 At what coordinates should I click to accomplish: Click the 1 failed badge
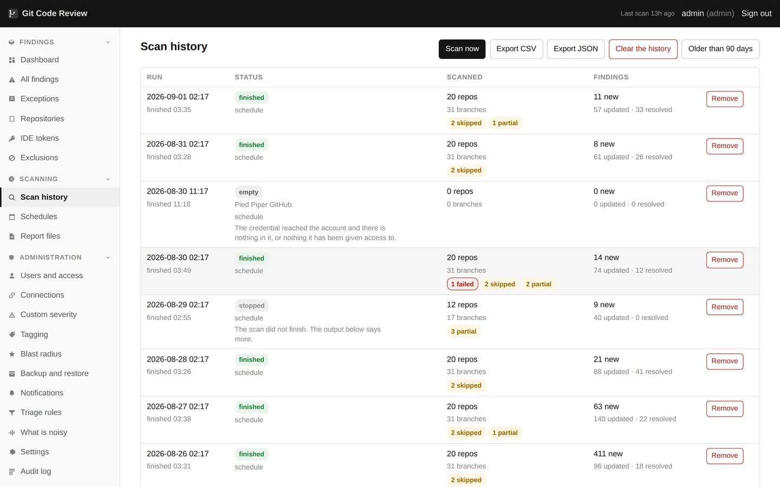(x=463, y=284)
